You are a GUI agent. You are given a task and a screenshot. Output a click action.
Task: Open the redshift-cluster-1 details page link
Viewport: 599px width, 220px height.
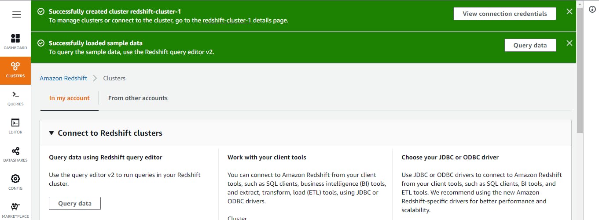(227, 20)
